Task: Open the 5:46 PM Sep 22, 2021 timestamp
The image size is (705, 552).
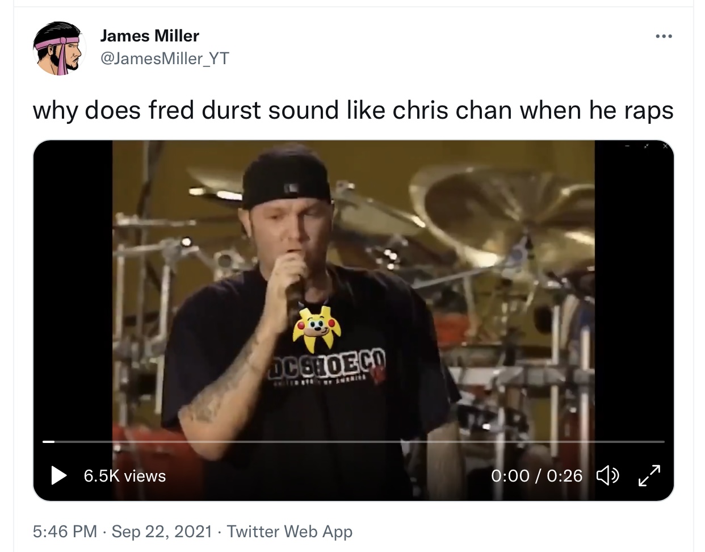Action: tap(123, 532)
